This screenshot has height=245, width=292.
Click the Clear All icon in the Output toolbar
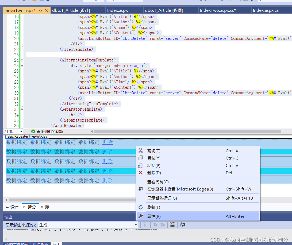click(x=172, y=225)
